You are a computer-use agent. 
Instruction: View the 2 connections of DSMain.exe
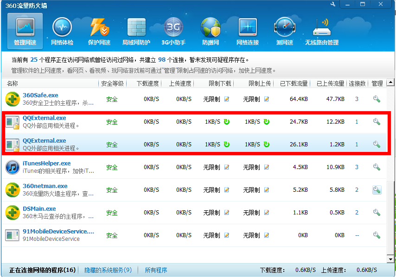[357, 213]
